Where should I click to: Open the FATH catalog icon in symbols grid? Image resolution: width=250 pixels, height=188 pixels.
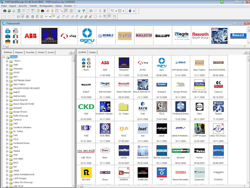143,107
